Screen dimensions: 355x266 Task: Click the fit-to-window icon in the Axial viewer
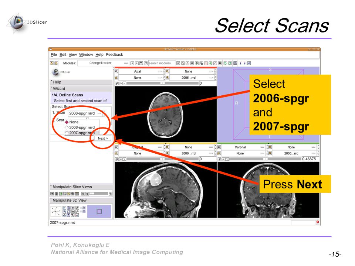[x=116, y=71]
